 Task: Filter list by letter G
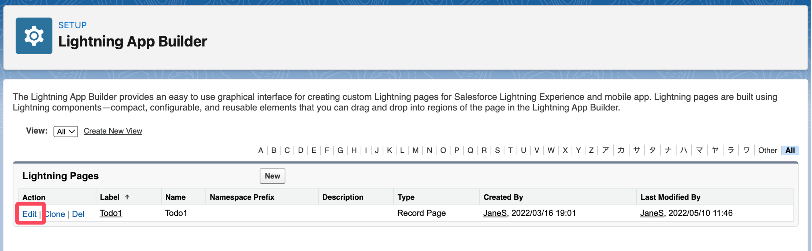click(x=340, y=150)
